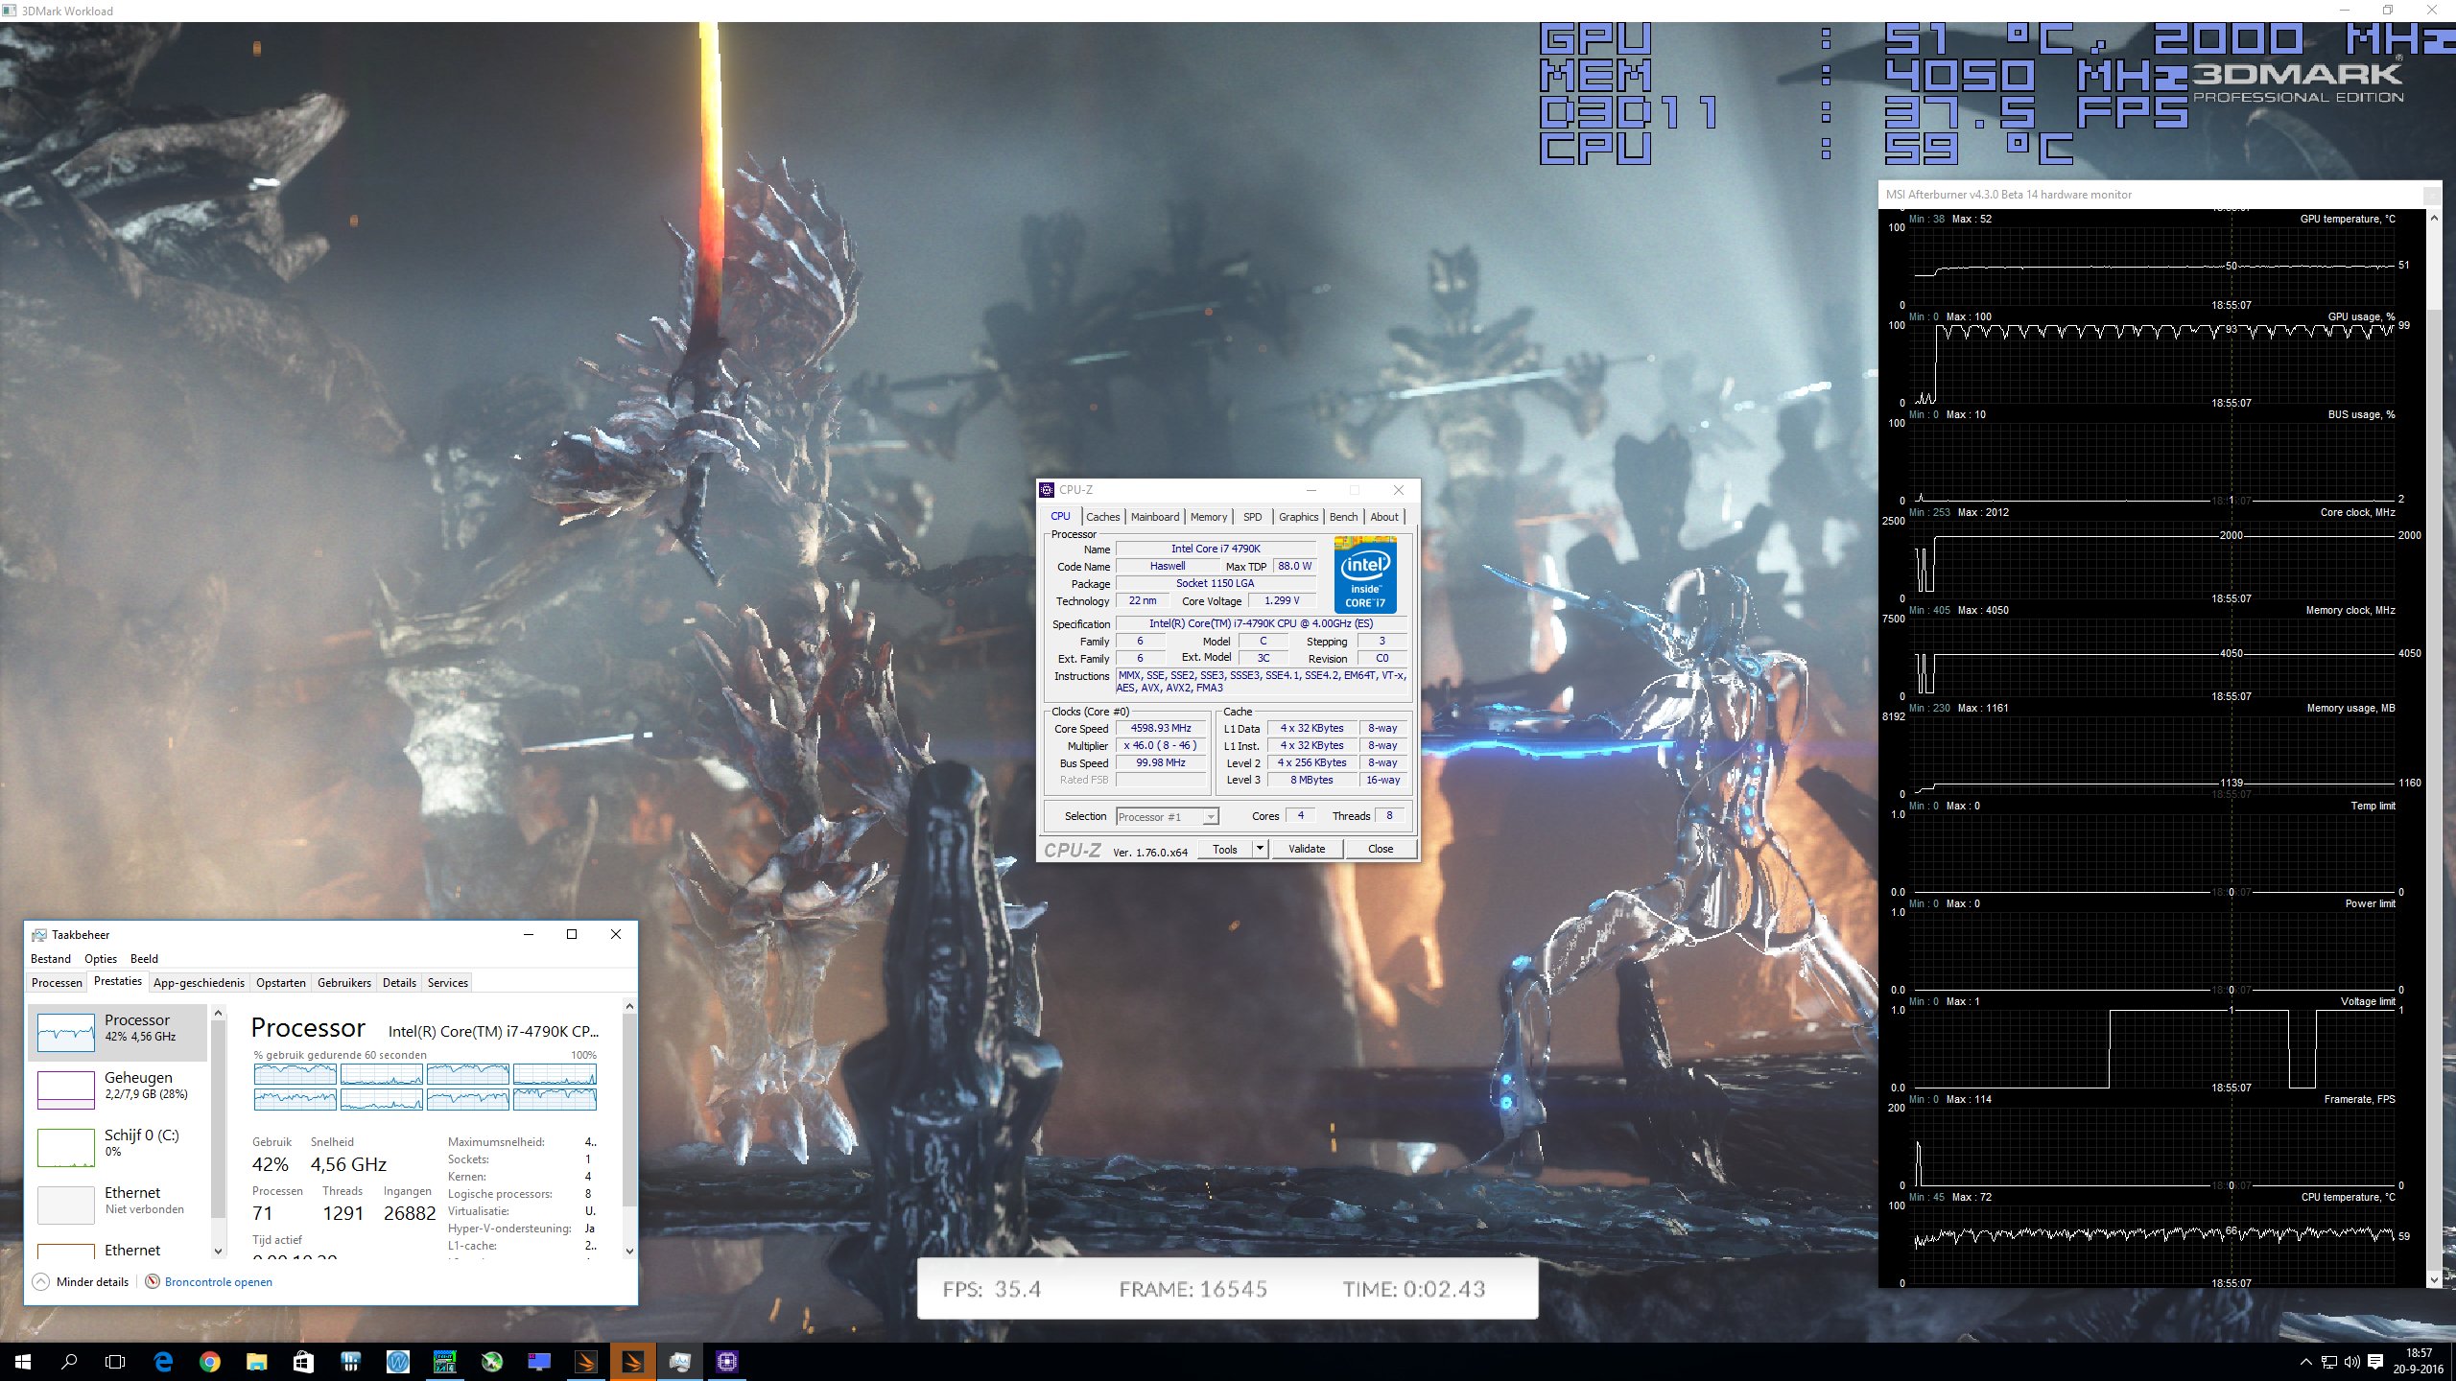The height and width of the screenshot is (1381, 2456).
Task: Open Google Chrome from the taskbar
Action: [x=210, y=1361]
